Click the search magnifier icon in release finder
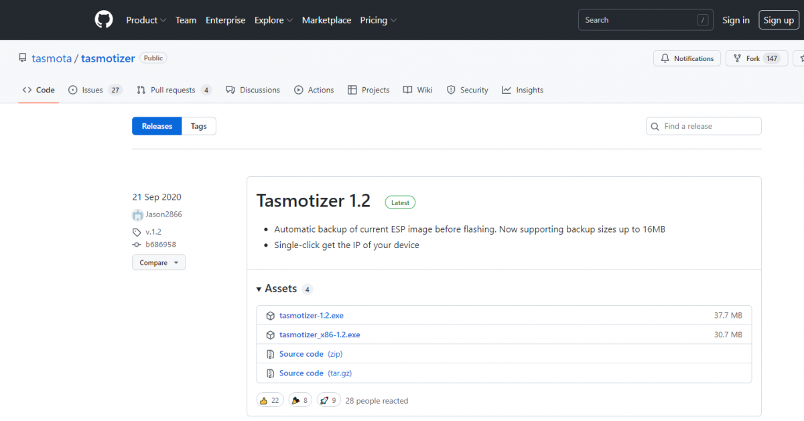 coord(655,127)
